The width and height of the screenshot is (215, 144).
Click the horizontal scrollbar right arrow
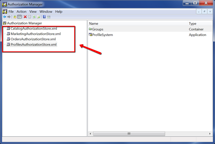(210, 134)
